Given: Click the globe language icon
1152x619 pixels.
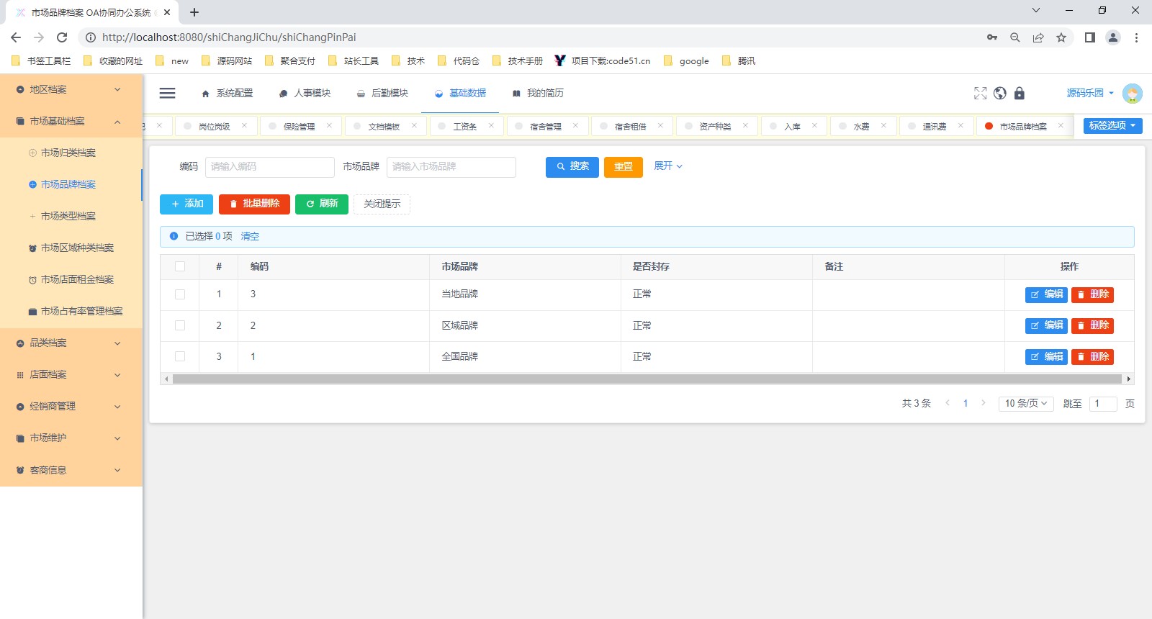Looking at the screenshot, I should [999, 94].
